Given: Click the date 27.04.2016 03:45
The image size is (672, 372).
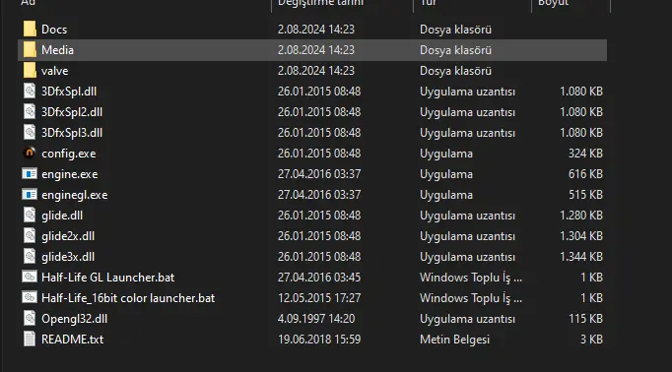Looking at the screenshot, I should coord(319,278).
